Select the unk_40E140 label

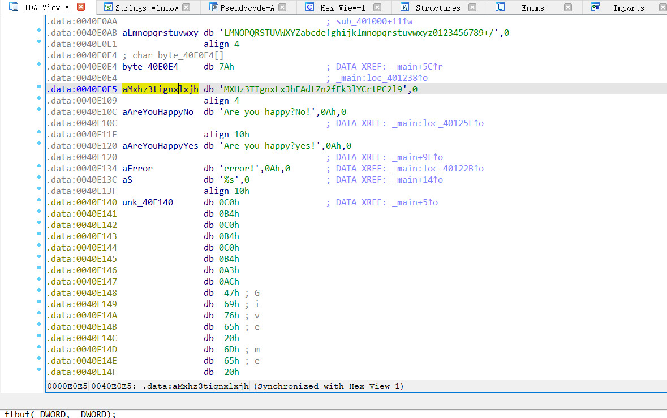[x=148, y=202]
